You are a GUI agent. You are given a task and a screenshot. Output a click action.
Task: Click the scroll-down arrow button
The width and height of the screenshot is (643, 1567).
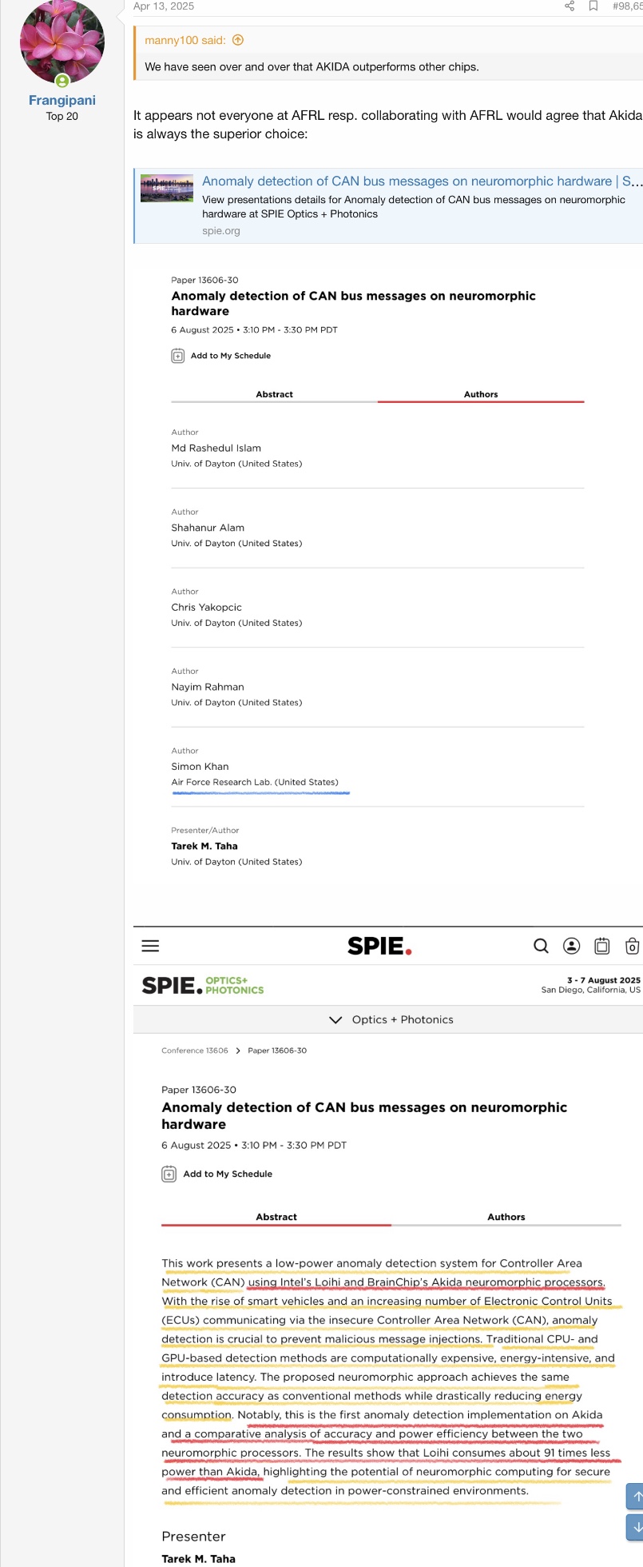point(636,1527)
